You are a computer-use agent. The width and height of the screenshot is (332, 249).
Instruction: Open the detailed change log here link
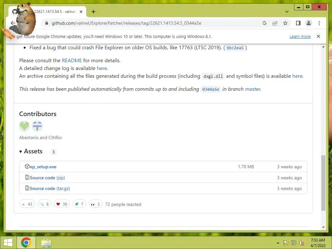(x=102, y=68)
